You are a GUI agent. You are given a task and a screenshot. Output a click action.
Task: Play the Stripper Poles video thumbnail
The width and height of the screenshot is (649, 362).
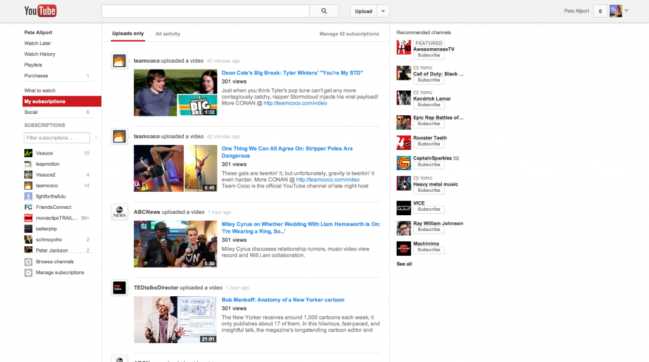[176, 168]
